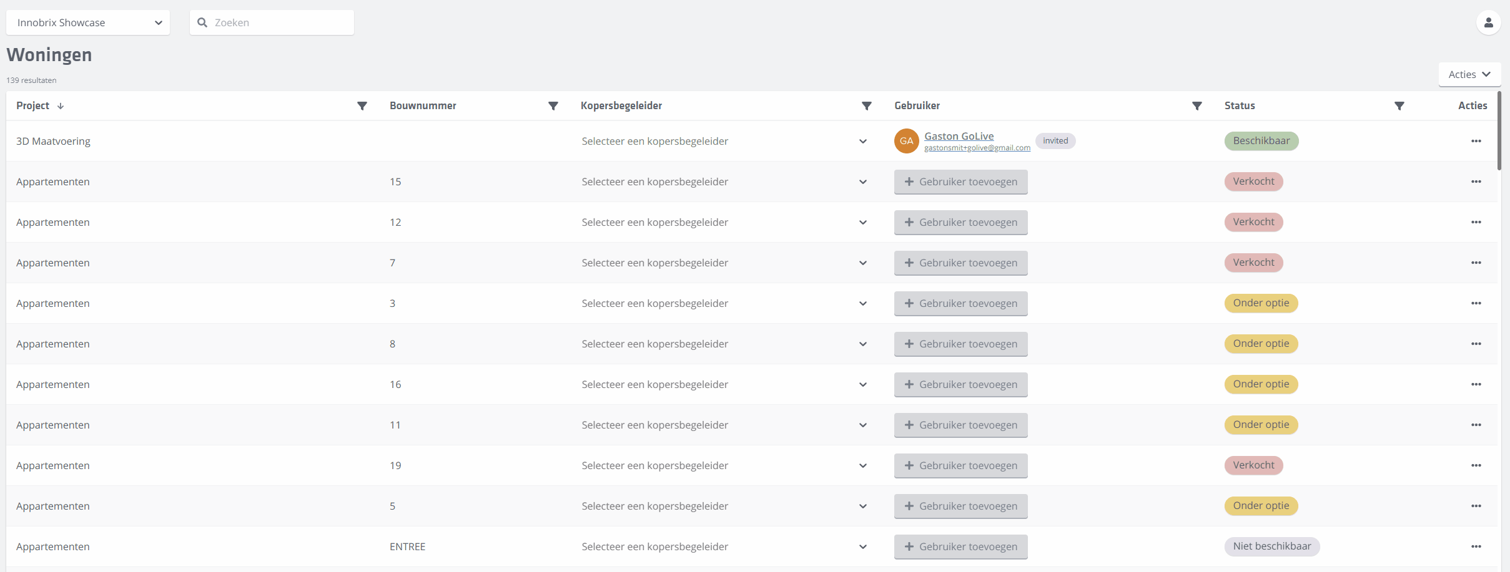
Task: Select kopersbegeleider for Appartementen 12
Action: pos(723,223)
